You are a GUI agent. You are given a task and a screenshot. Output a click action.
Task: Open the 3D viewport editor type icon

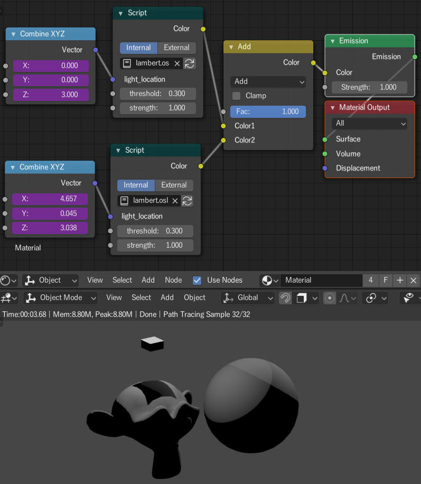[8, 298]
